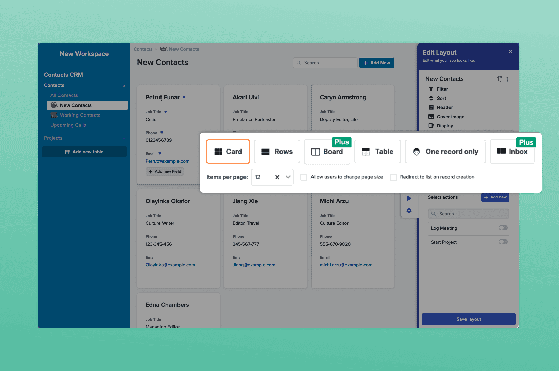Click the blue play arrow icon
Image resolution: width=559 pixels, height=371 pixels.
tap(409, 198)
